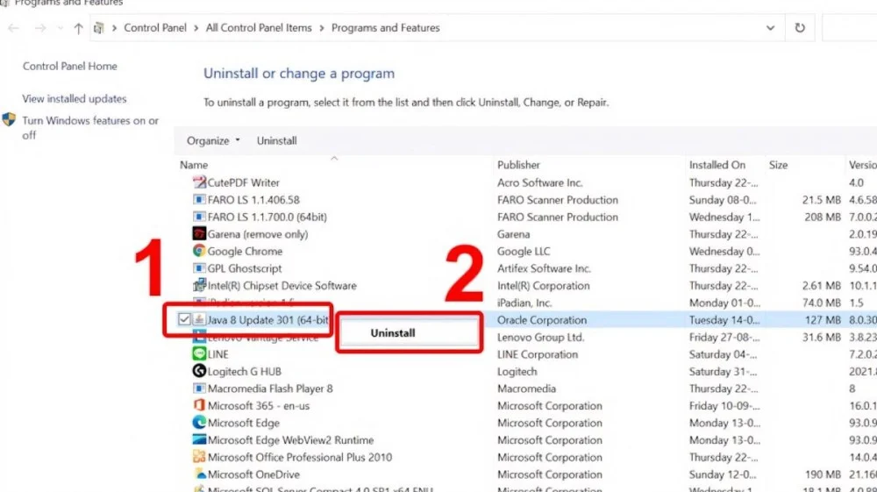
Task: Click the 74.0 MB size cell
Action: (x=822, y=303)
